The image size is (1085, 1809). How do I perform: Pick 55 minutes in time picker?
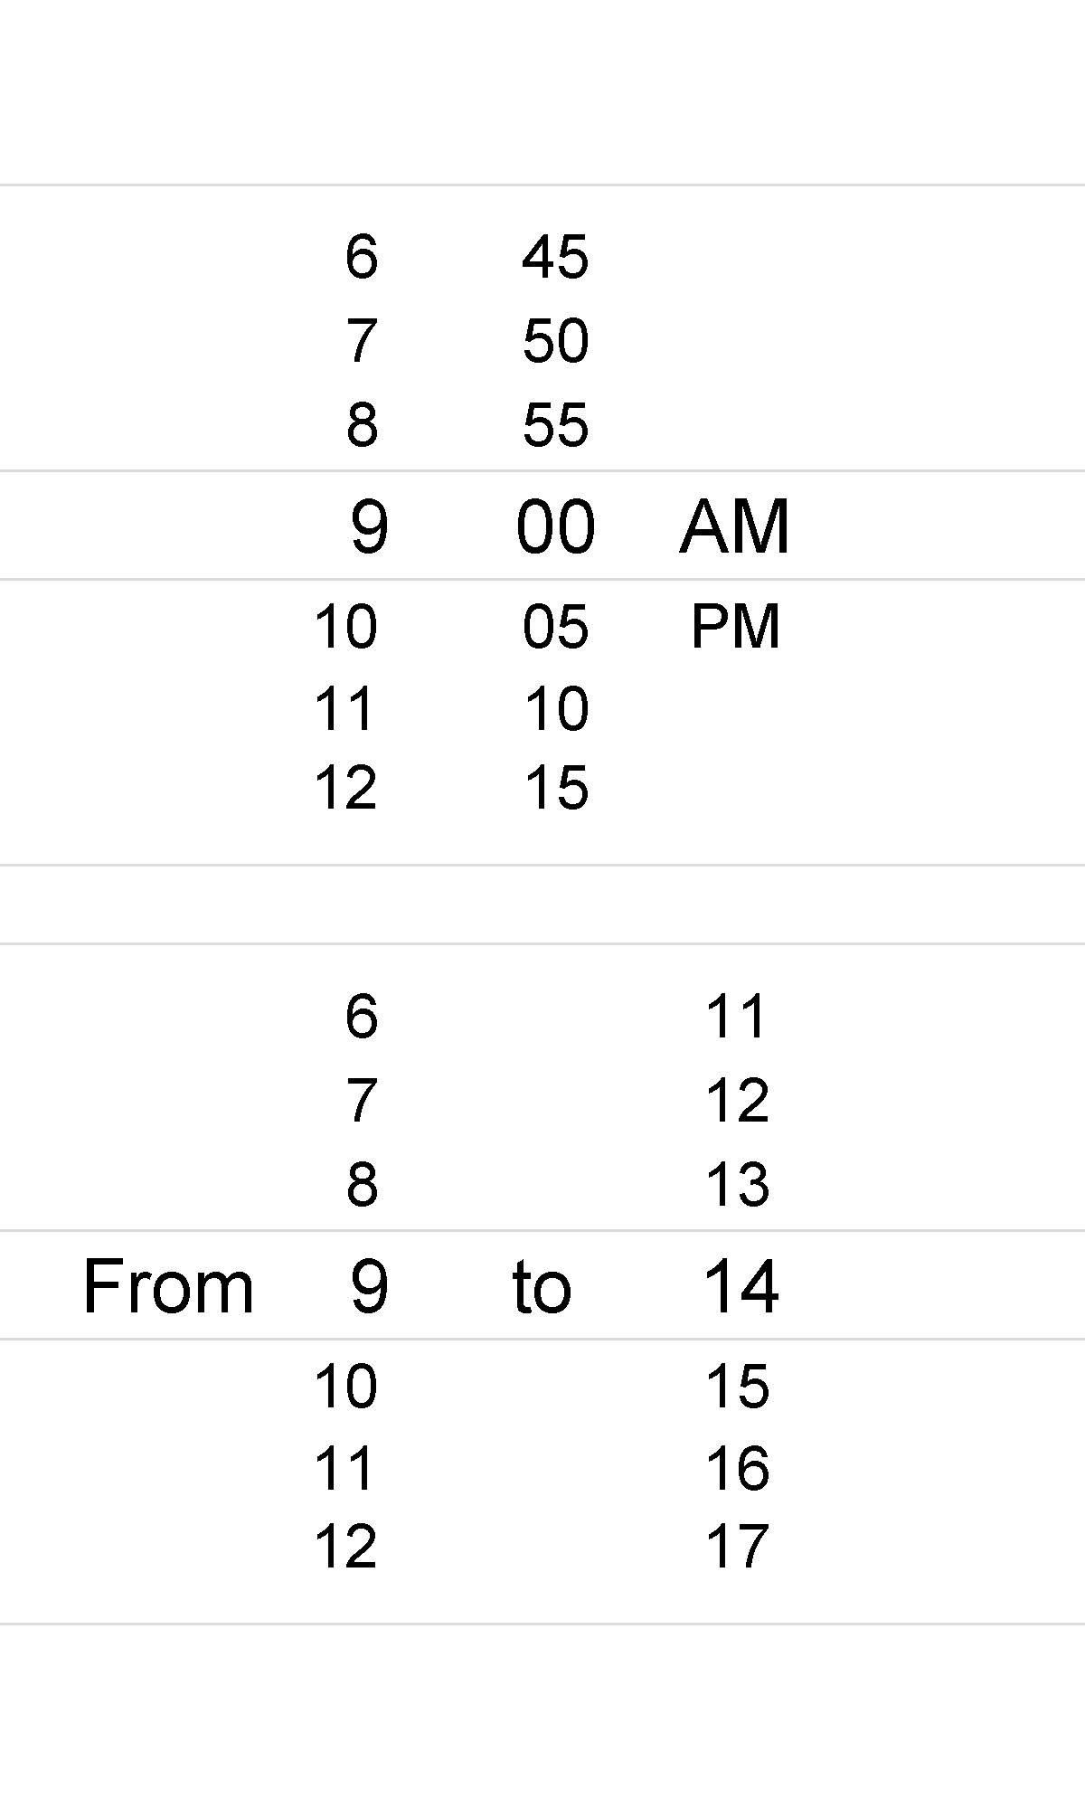555,424
